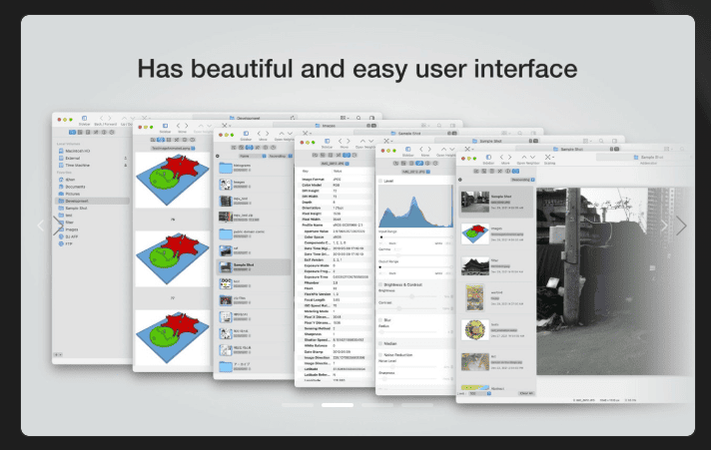Select the public domain comic folder row
The height and width of the screenshot is (450, 711).
point(254,234)
